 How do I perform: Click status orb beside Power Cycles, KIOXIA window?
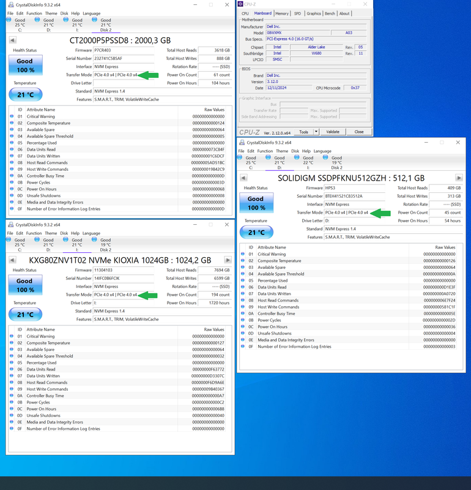click(x=12, y=402)
